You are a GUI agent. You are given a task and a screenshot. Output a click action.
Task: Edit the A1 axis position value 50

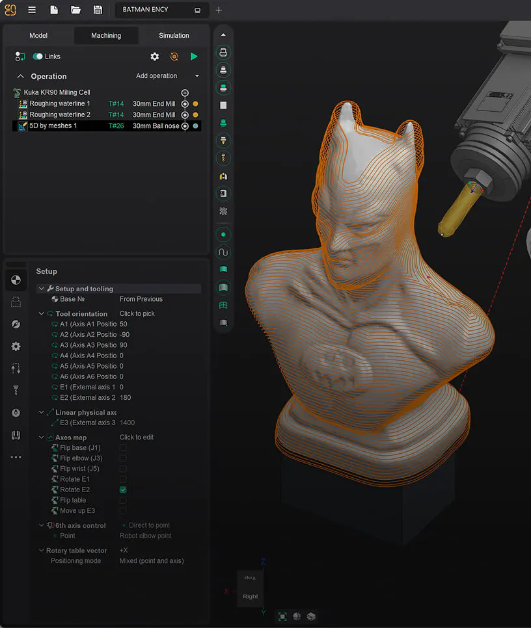[124, 324]
